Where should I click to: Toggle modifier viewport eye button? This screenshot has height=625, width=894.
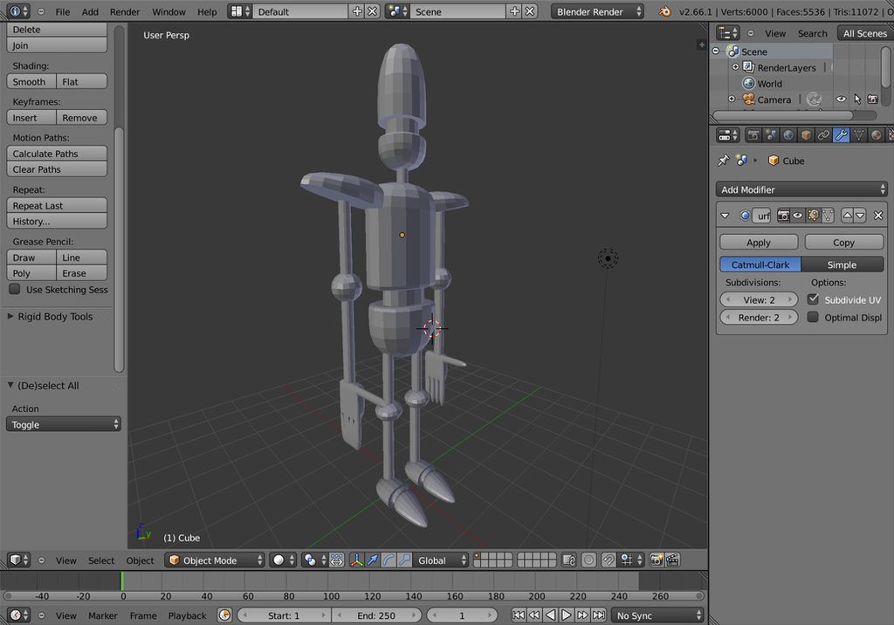[798, 216]
